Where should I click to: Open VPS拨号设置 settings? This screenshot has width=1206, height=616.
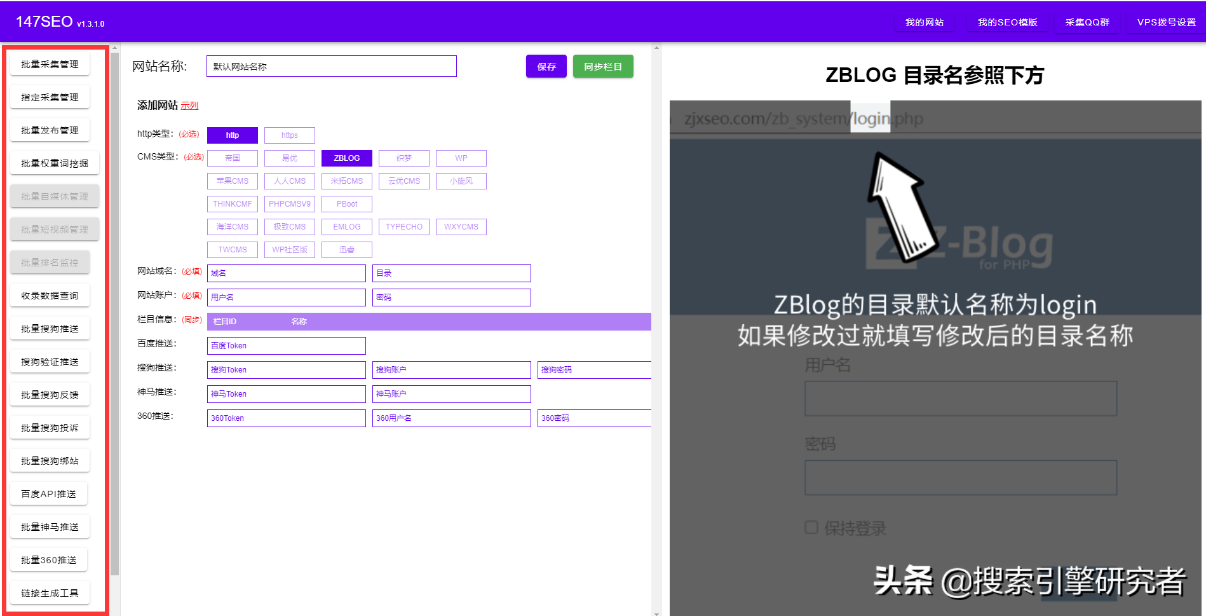pyautogui.click(x=1166, y=23)
